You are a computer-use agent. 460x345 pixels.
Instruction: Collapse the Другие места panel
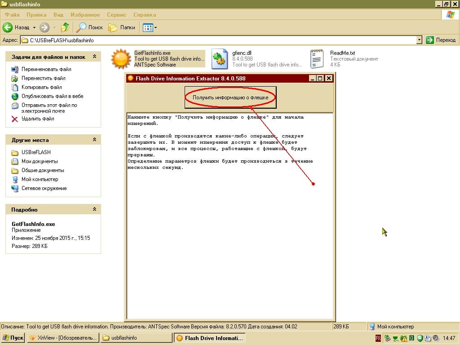(94, 140)
